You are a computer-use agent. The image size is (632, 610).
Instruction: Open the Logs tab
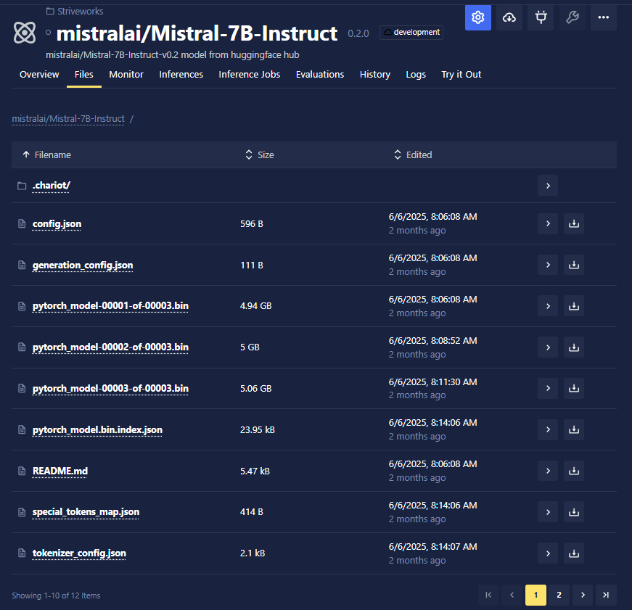point(416,75)
